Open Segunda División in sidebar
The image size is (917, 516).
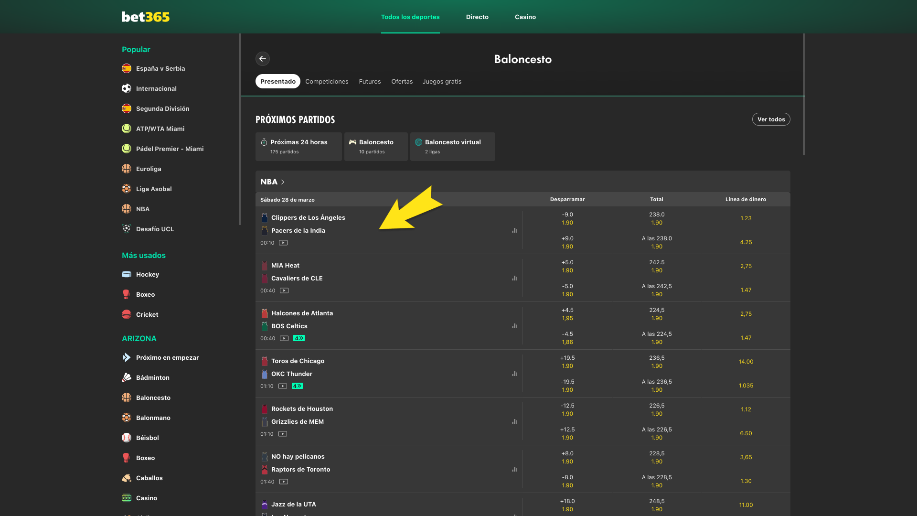tap(162, 108)
